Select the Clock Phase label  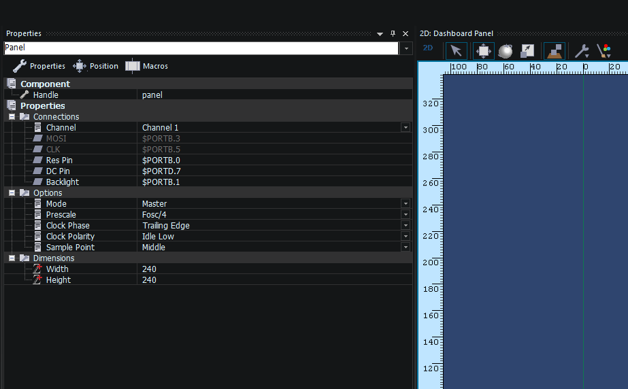pos(67,226)
